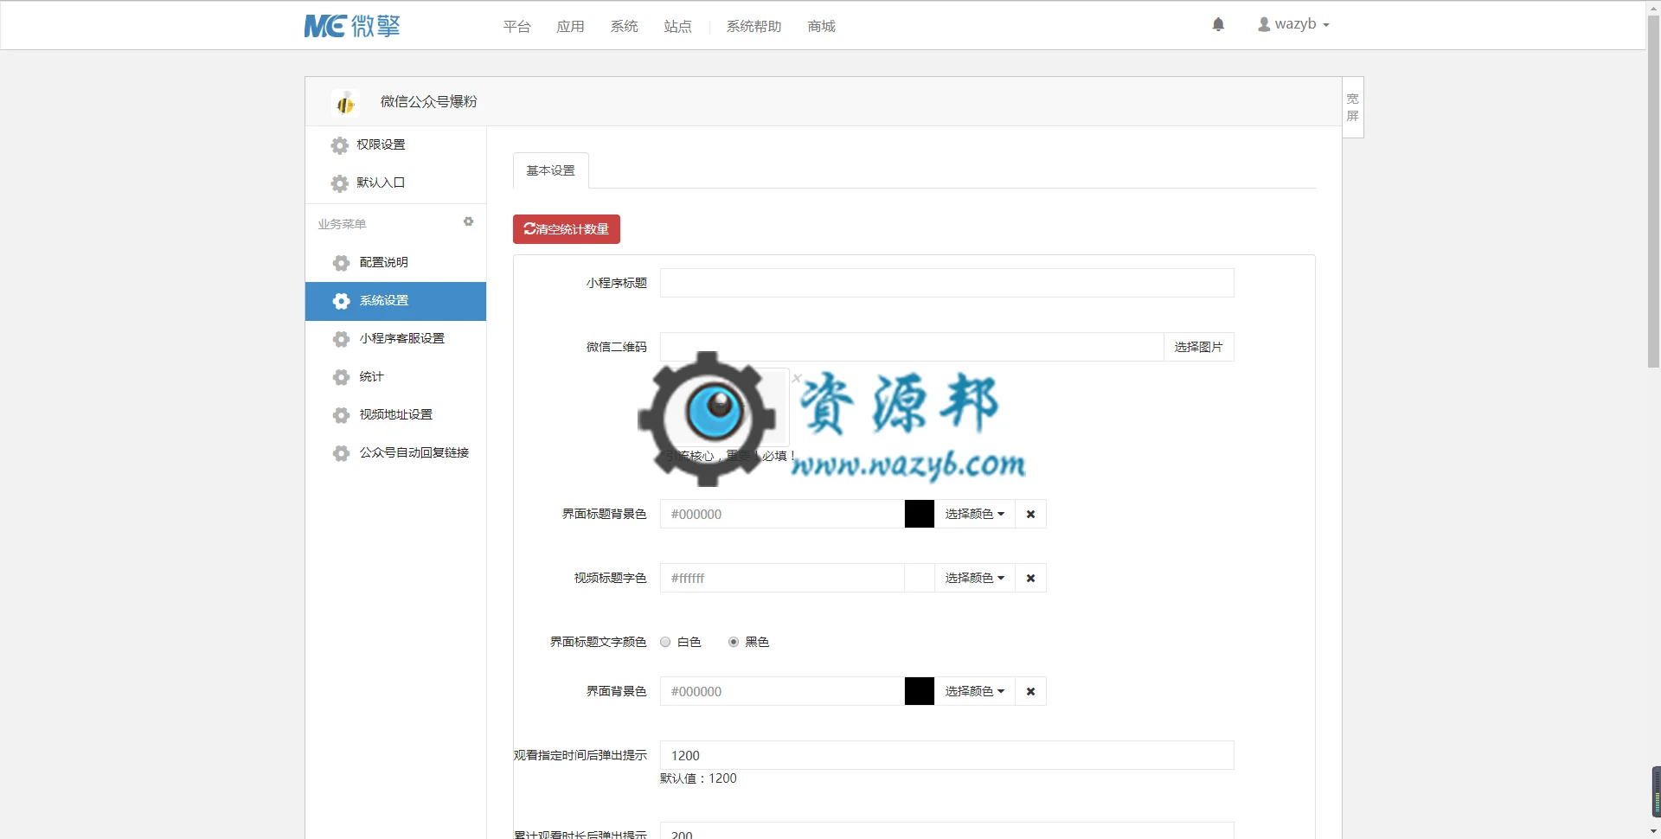The width and height of the screenshot is (1661, 839).
Task: Click the gear icon next to 业务菜单
Action: point(468,222)
